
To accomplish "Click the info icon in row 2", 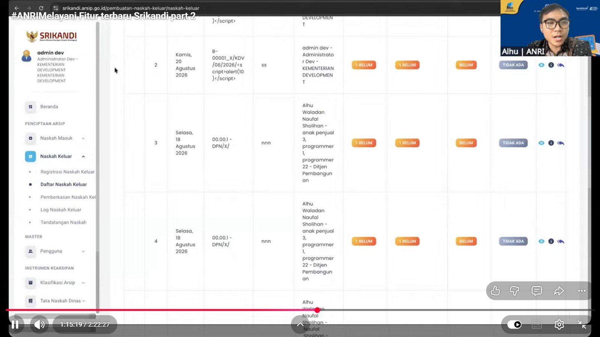I will (551, 65).
